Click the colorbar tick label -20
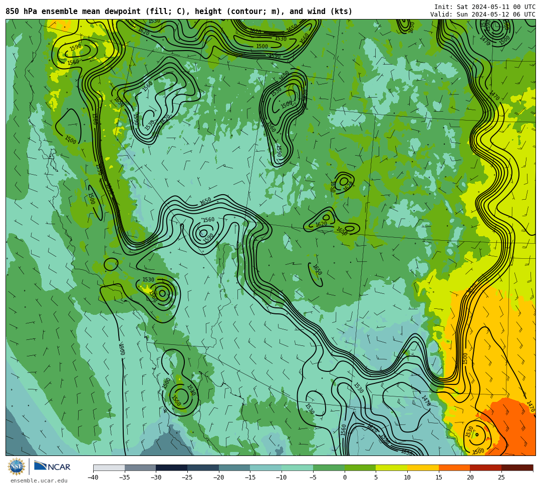Screen dimensions: 541x487 (x=218, y=477)
